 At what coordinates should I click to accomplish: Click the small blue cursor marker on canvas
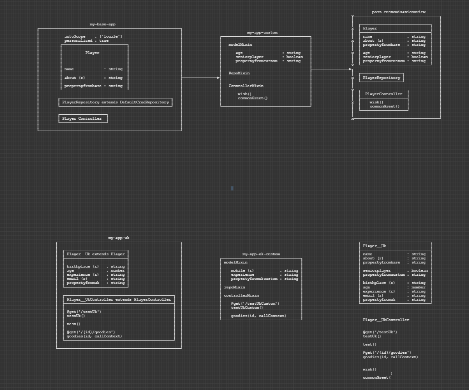tap(232, 188)
